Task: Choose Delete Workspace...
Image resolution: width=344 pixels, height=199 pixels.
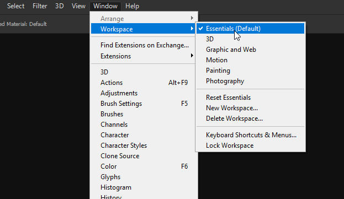Action: tap(250, 119)
